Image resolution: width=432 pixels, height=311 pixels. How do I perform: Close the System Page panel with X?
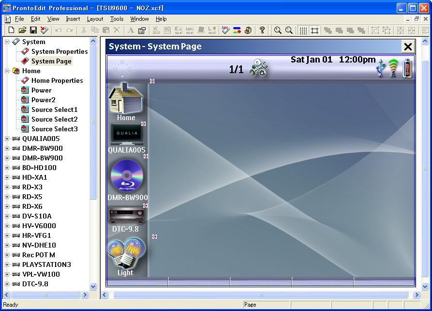408,47
